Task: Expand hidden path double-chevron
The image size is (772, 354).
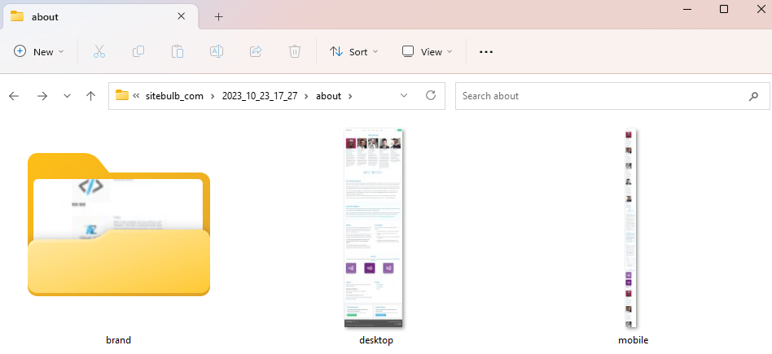Action: [x=136, y=96]
